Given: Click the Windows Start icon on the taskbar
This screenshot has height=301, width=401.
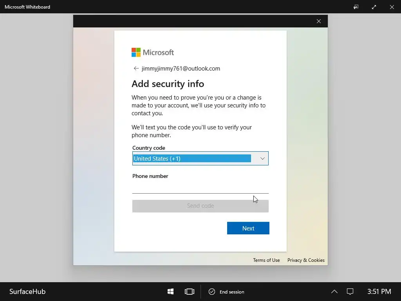Looking at the screenshot, I should (x=171, y=292).
